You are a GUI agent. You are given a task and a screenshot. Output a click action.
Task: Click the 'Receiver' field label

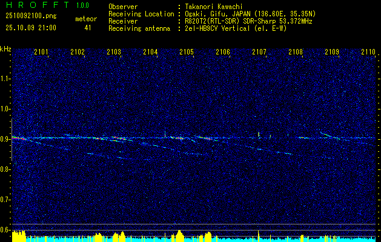pos(123,21)
